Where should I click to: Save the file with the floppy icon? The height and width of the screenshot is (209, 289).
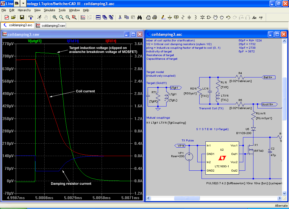pos(22,17)
